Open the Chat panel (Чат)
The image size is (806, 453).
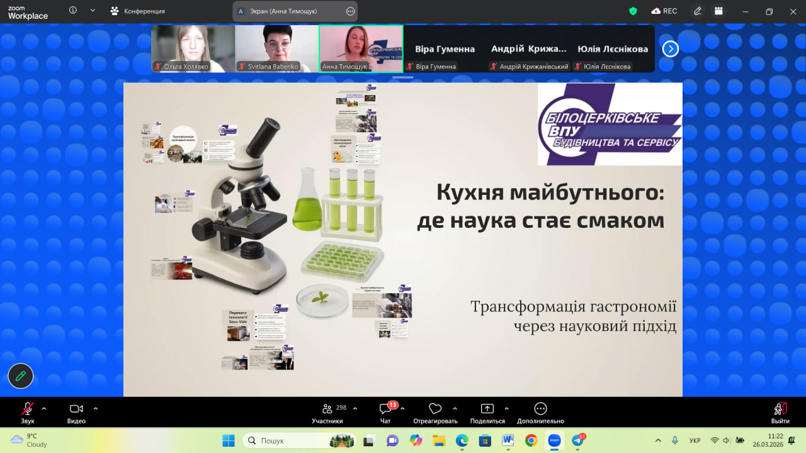pos(385,409)
